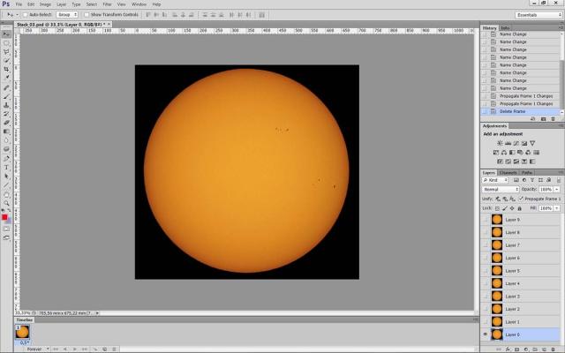Select the Clone Stamp tool

coord(6,105)
